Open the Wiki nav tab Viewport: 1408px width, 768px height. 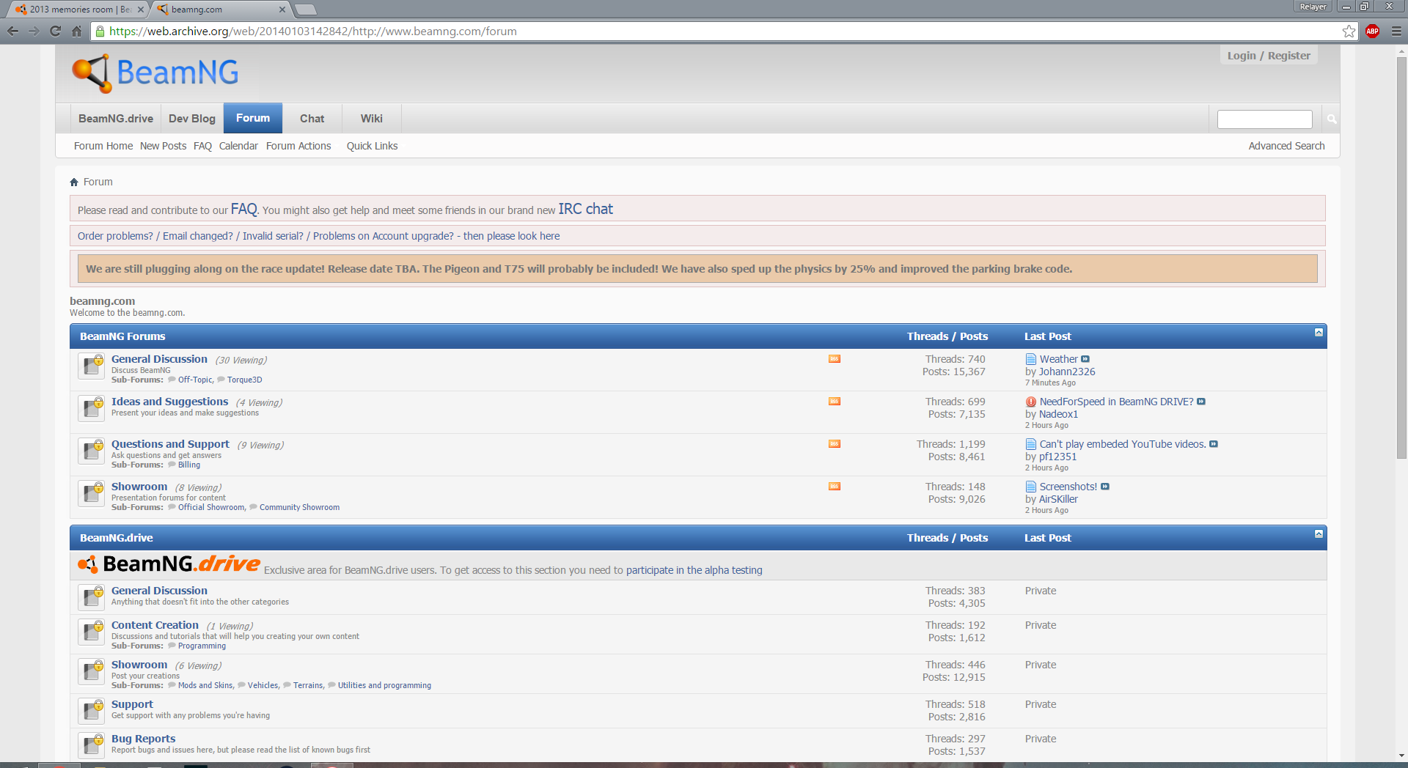tap(372, 119)
